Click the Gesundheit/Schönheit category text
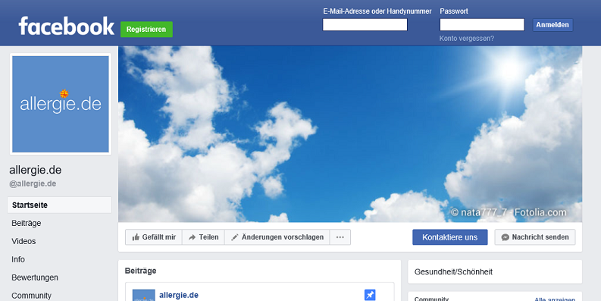This screenshot has height=301, width=601. [453, 272]
